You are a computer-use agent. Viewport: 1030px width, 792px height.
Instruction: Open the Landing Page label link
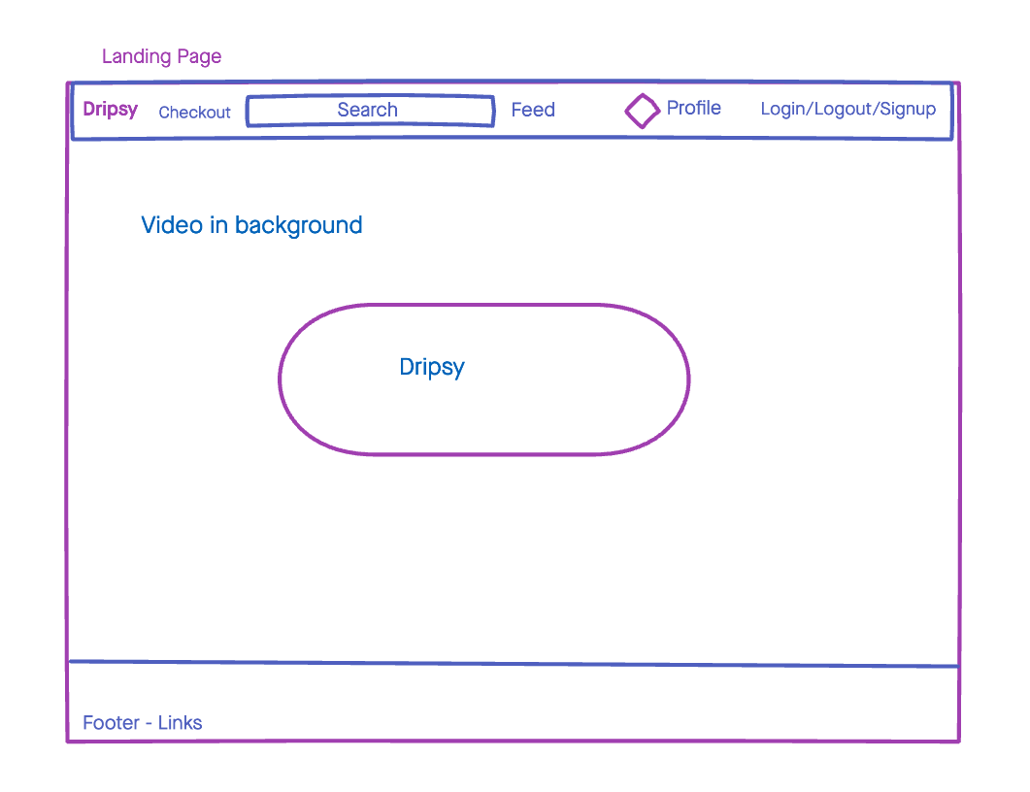pyautogui.click(x=161, y=56)
